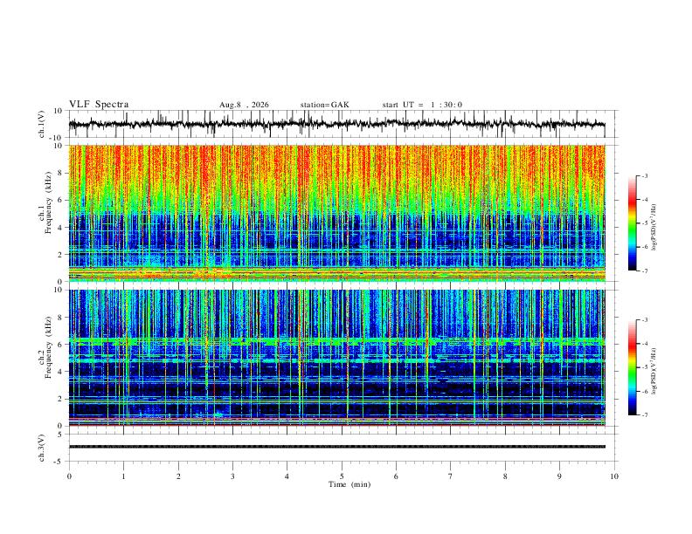Viewport: 692px width, 534px height.
Task: Click the ch.3(V) amplitude axis label
Action: (x=42, y=448)
